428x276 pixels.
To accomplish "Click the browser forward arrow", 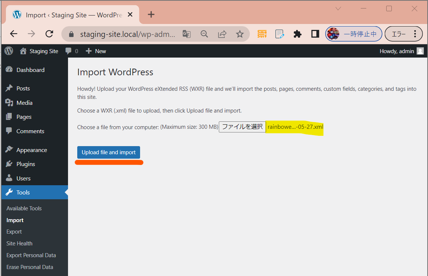I will click(x=31, y=34).
